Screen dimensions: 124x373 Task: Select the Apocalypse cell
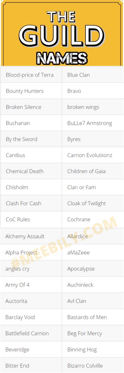point(93,269)
